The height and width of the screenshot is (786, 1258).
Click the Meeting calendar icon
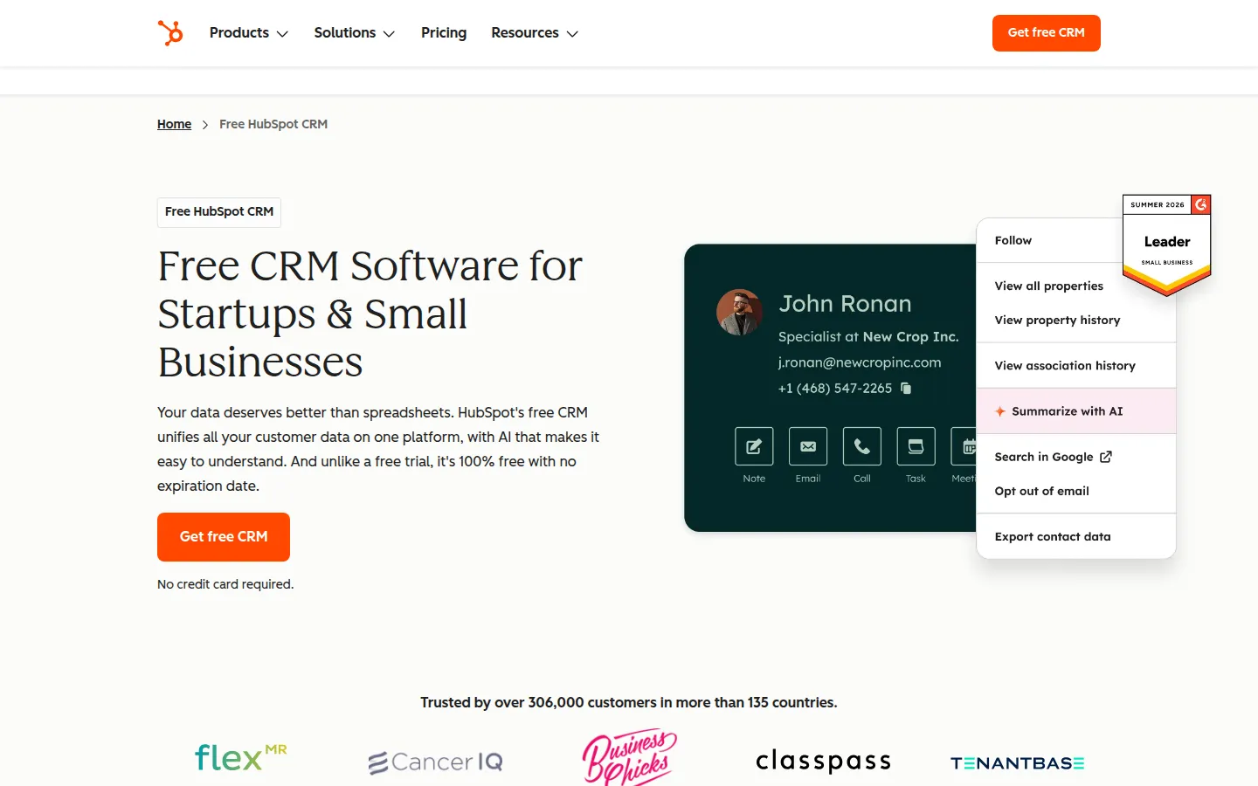[964, 446]
